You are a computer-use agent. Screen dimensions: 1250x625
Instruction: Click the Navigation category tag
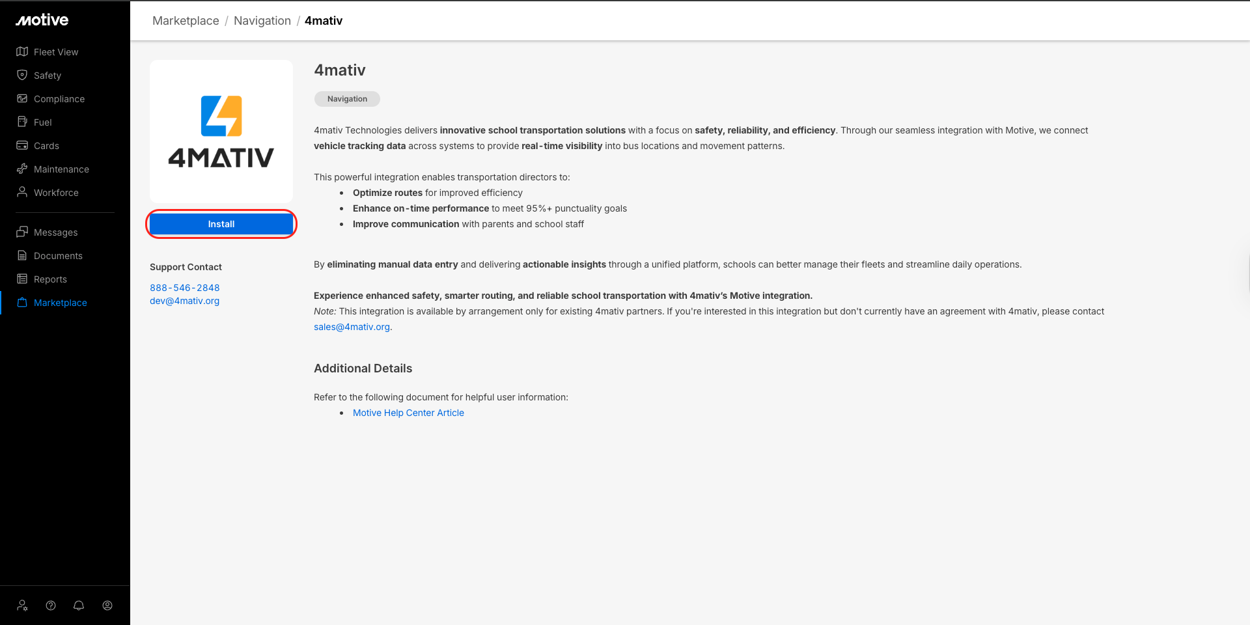tap(347, 99)
